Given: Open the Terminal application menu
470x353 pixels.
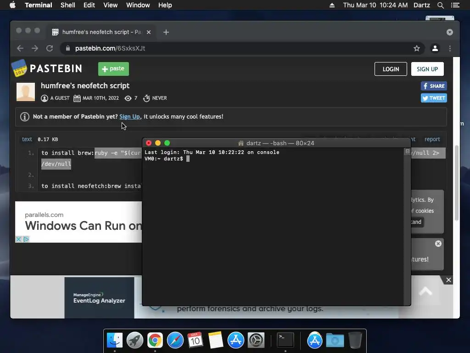Looking at the screenshot, I should pos(39,5).
